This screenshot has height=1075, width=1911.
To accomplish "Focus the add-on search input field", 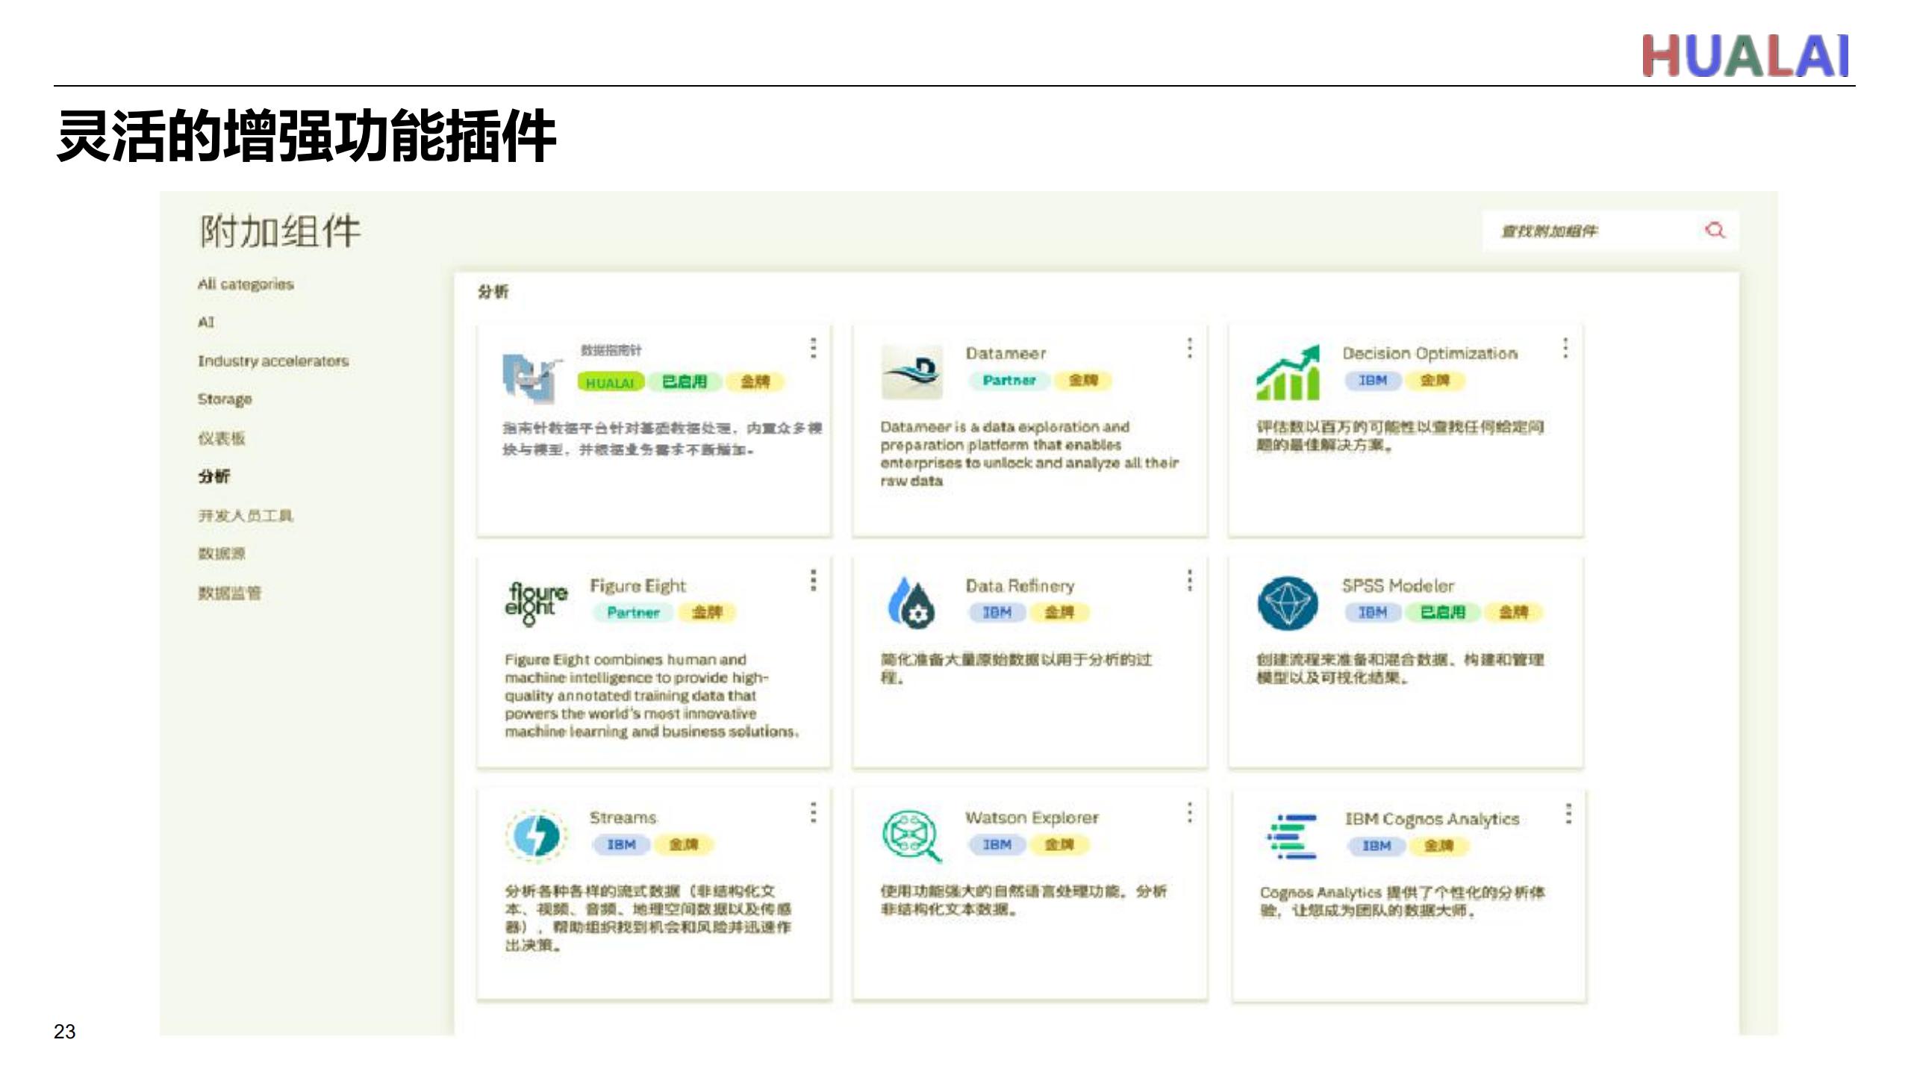I will tap(1611, 231).
